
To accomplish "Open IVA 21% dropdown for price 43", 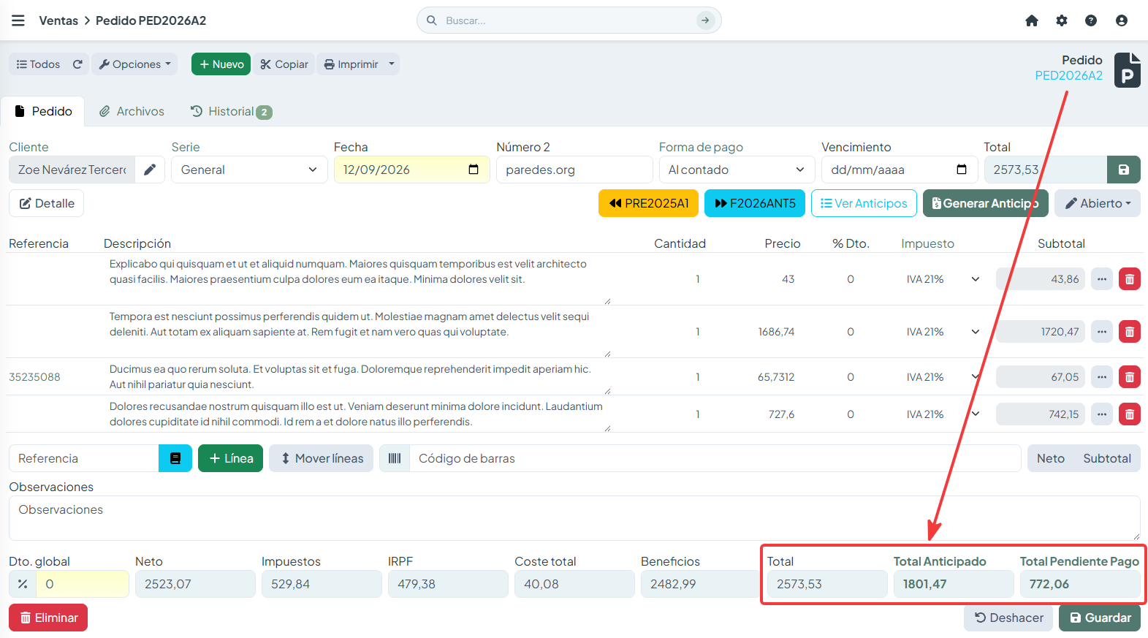I will pyautogui.click(x=943, y=279).
